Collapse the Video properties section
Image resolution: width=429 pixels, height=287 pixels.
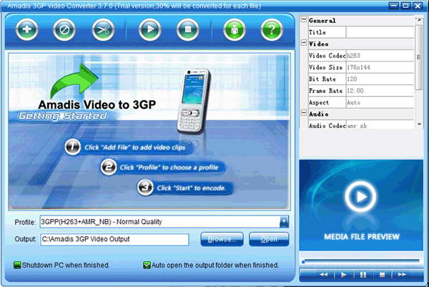click(x=304, y=43)
